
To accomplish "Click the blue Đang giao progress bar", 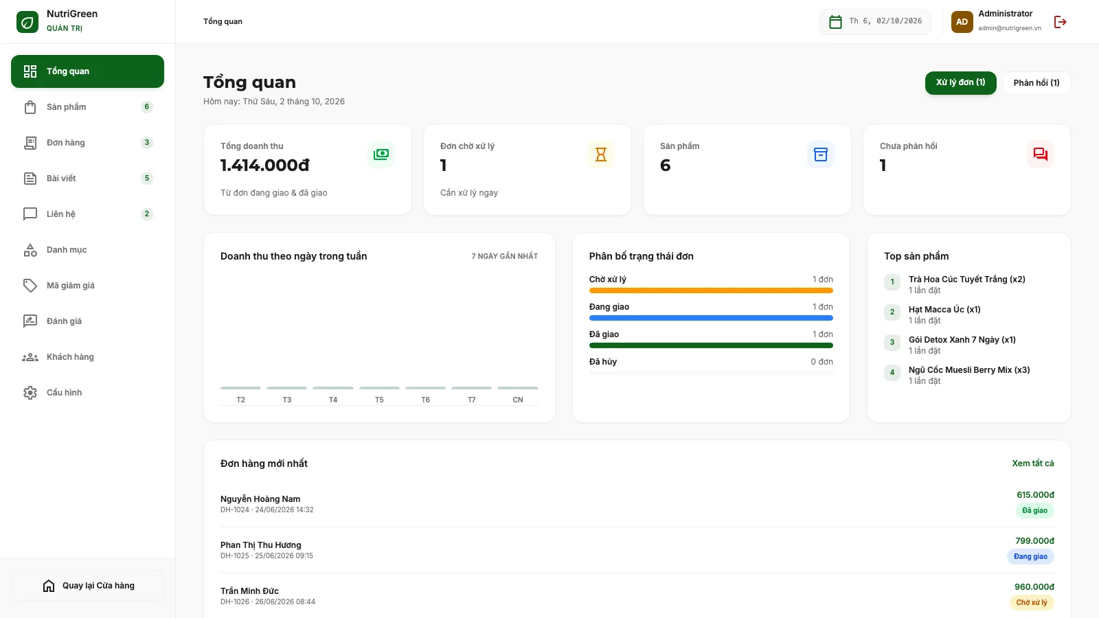I will click(x=711, y=318).
